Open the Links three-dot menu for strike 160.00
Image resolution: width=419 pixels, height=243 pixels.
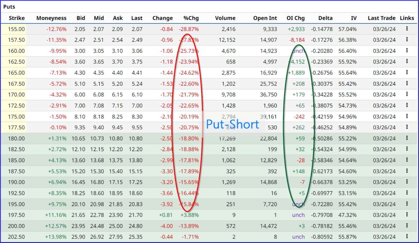pos(407,51)
